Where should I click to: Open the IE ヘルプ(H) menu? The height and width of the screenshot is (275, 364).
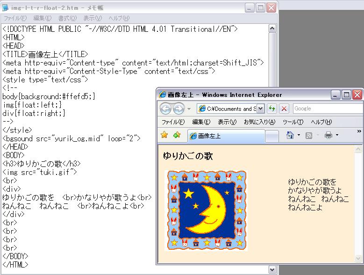click(x=321, y=122)
